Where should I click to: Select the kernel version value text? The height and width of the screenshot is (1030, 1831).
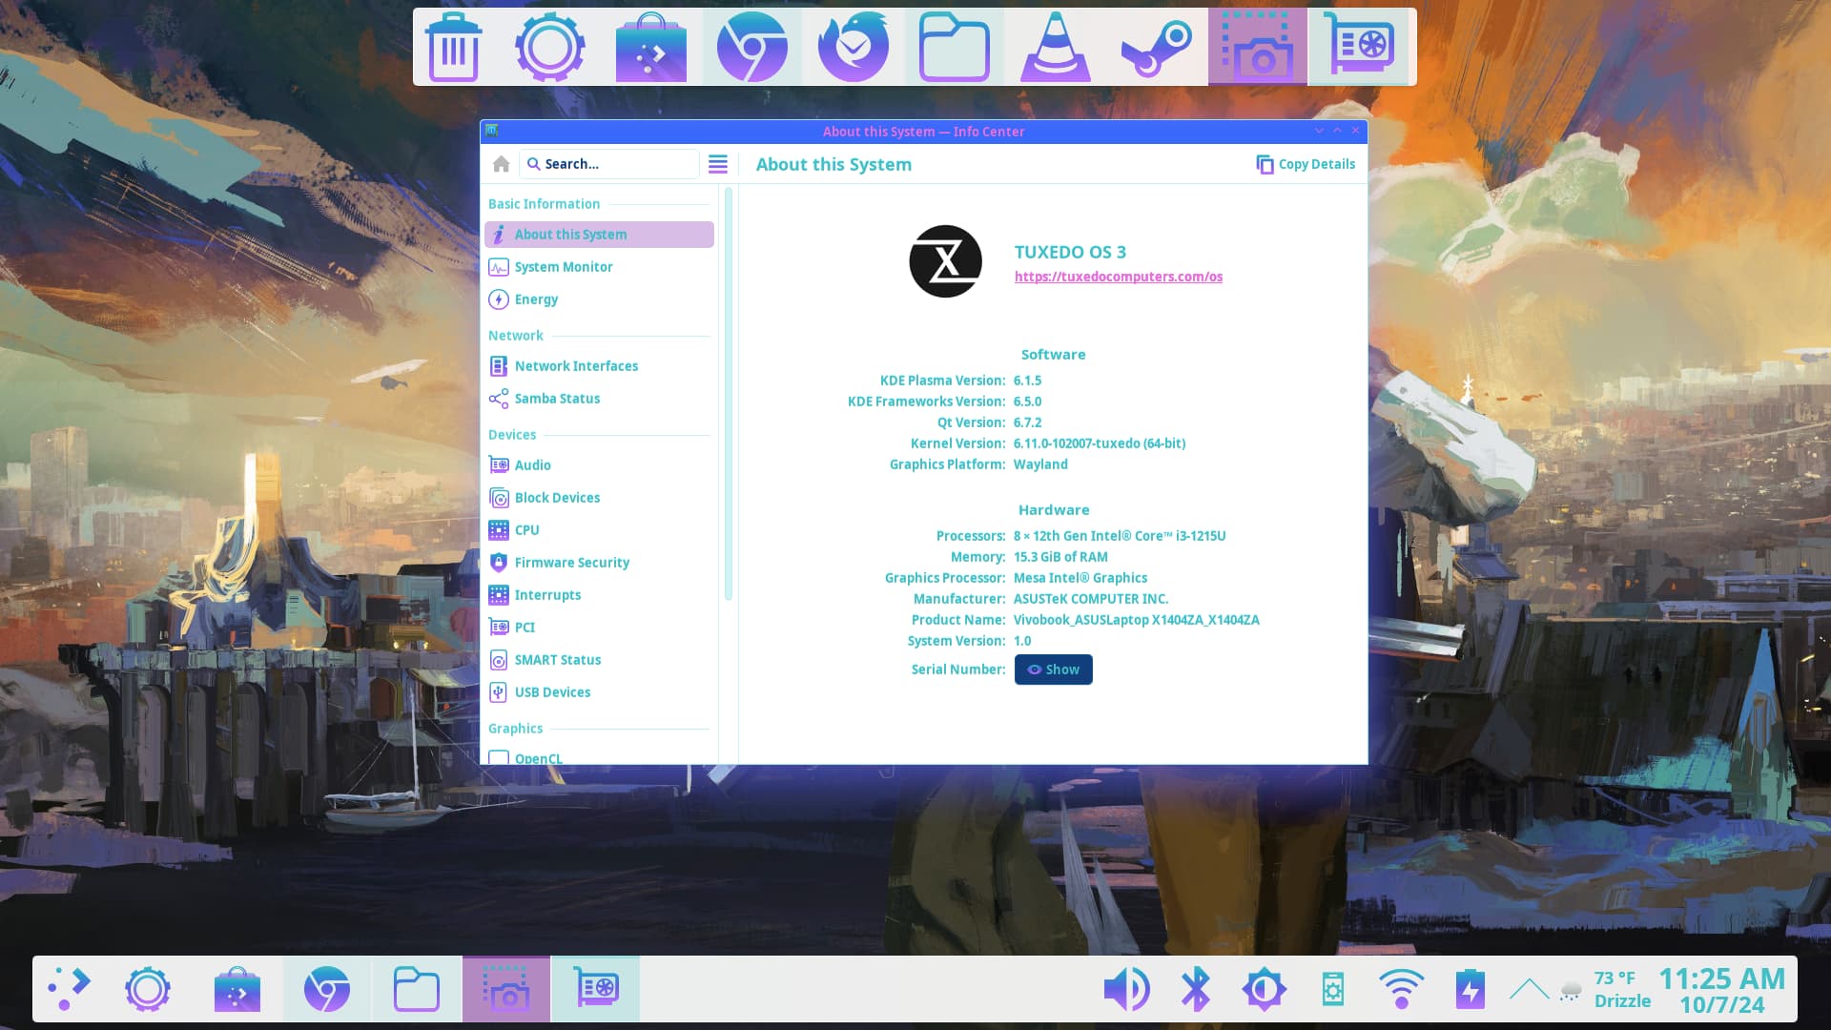pyautogui.click(x=1099, y=443)
